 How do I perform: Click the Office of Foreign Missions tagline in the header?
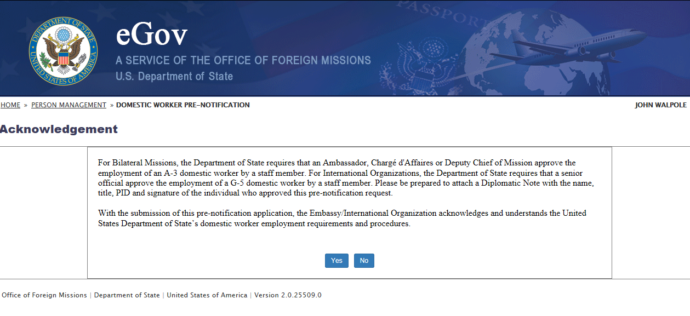[x=243, y=60]
